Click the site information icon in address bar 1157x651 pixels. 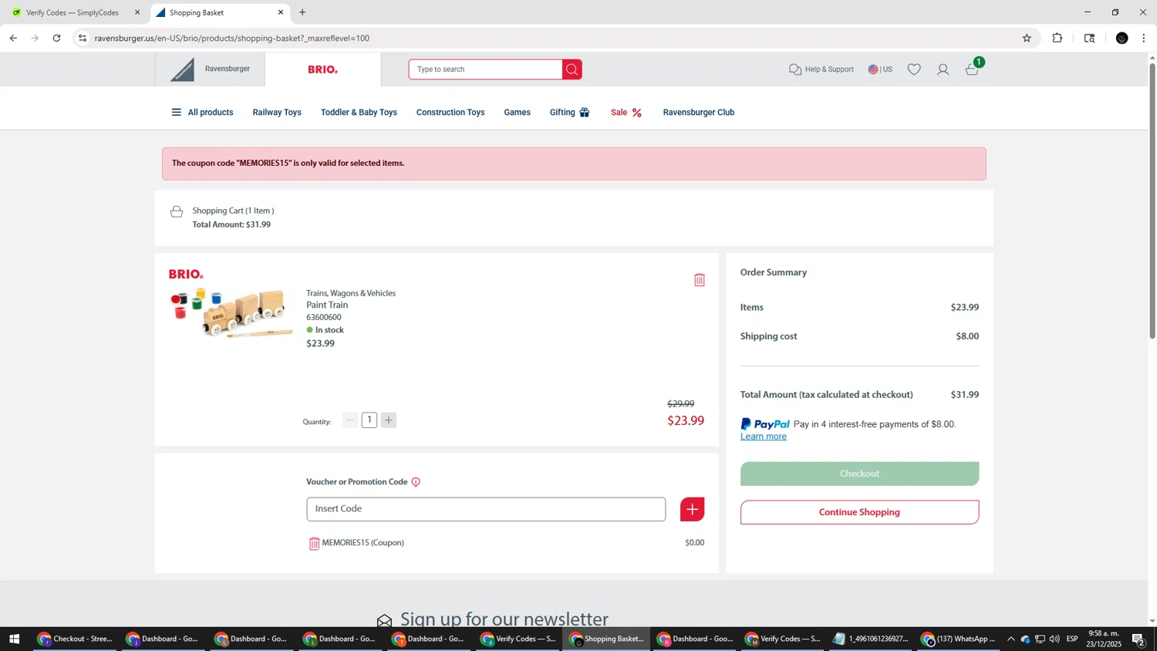pyautogui.click(x=83, y=38)
